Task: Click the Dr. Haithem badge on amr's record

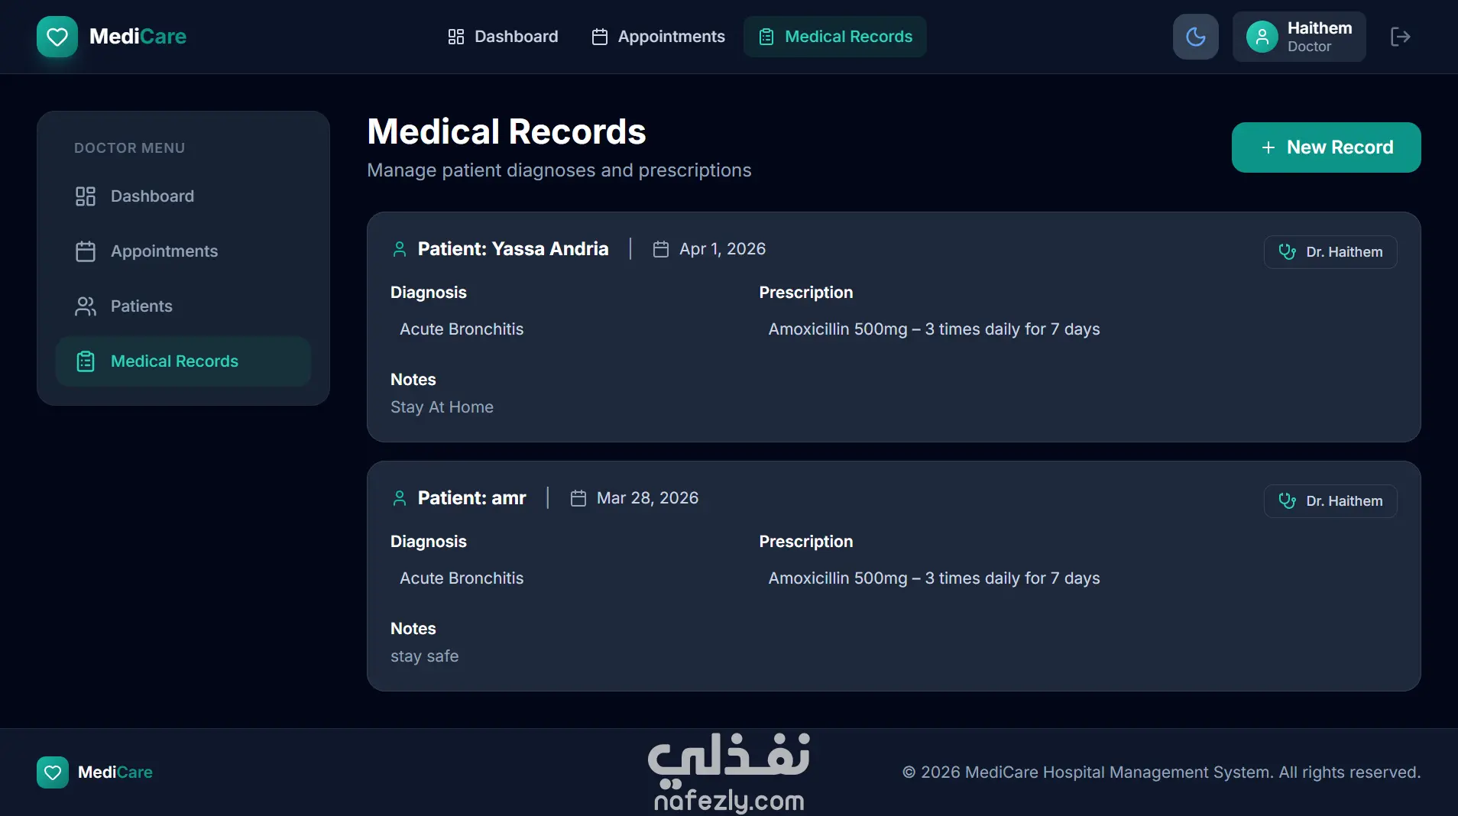Action: coord(1330,501)
